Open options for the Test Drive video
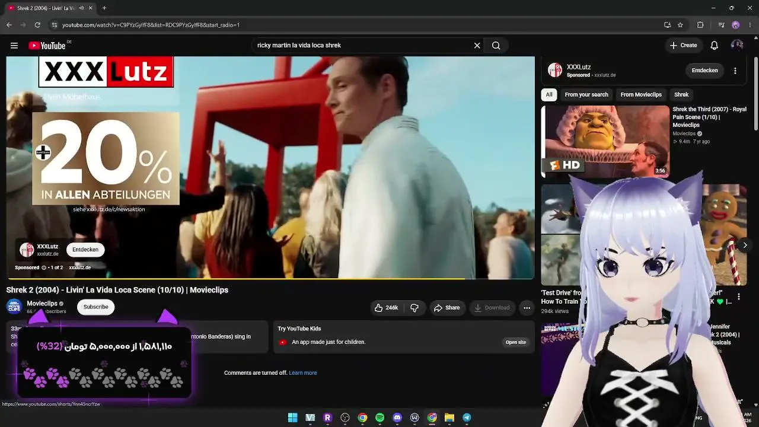Screen dimensions: 759x427 (739, 297)
